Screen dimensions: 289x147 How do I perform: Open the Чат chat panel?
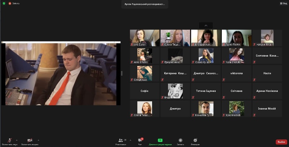pyautogui.click(x=140, y=142)
